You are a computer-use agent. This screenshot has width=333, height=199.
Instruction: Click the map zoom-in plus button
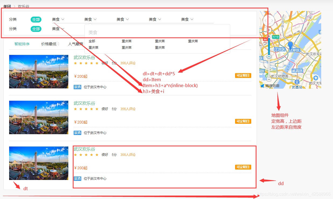tap(269, 36)
